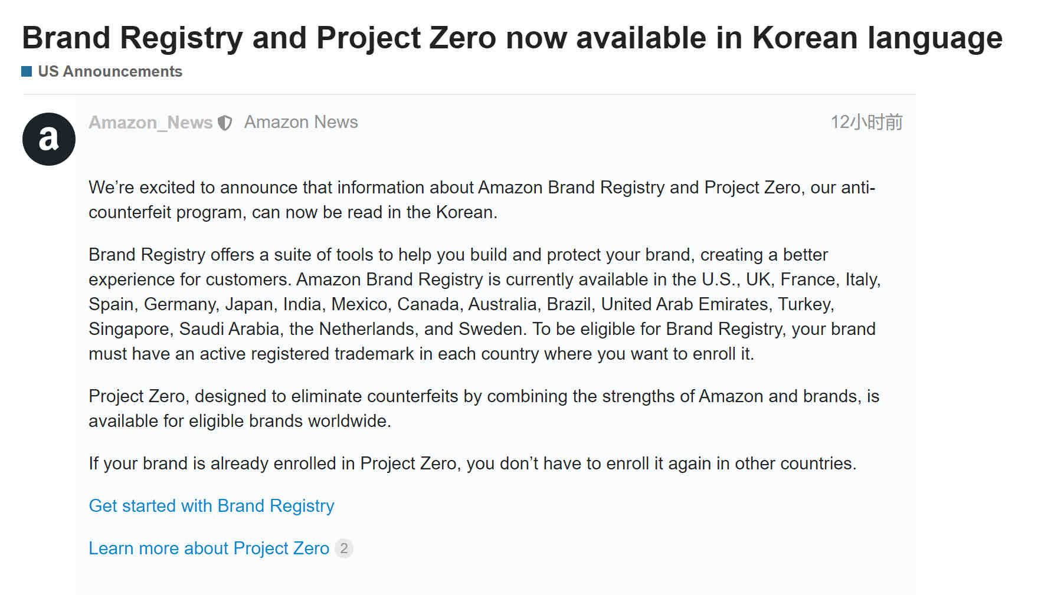Click the paragraph starting "We're excited to announce"

point(482,200)
